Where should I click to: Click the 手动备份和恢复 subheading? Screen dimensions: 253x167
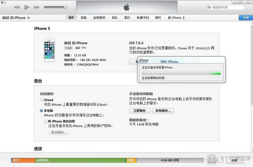click(x=141, y=94)
